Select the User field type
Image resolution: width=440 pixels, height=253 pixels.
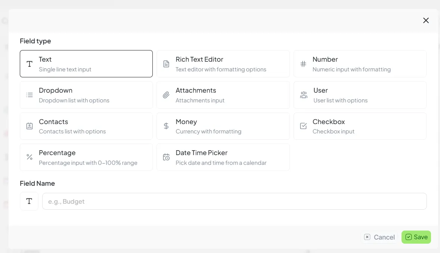[360, 95]
